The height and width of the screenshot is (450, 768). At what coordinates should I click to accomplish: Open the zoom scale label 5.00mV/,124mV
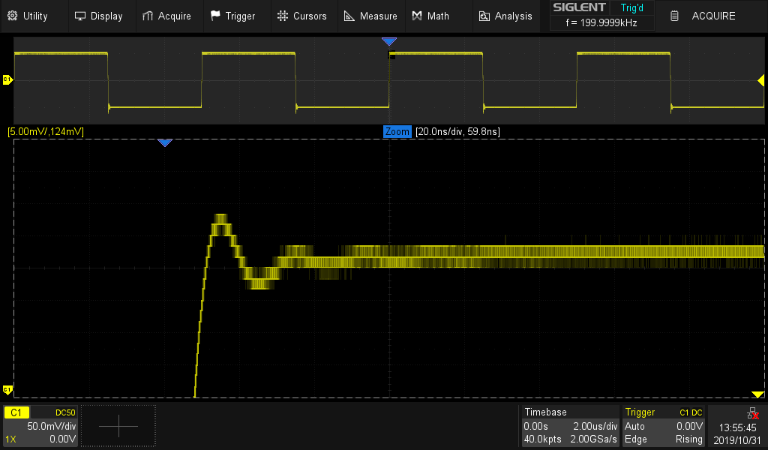46,132
